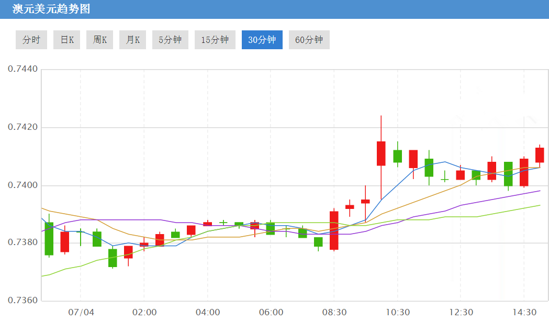The image size is (549, 321).
Task: Click the small green doji cross near 12:00
Action: (444, 180)
